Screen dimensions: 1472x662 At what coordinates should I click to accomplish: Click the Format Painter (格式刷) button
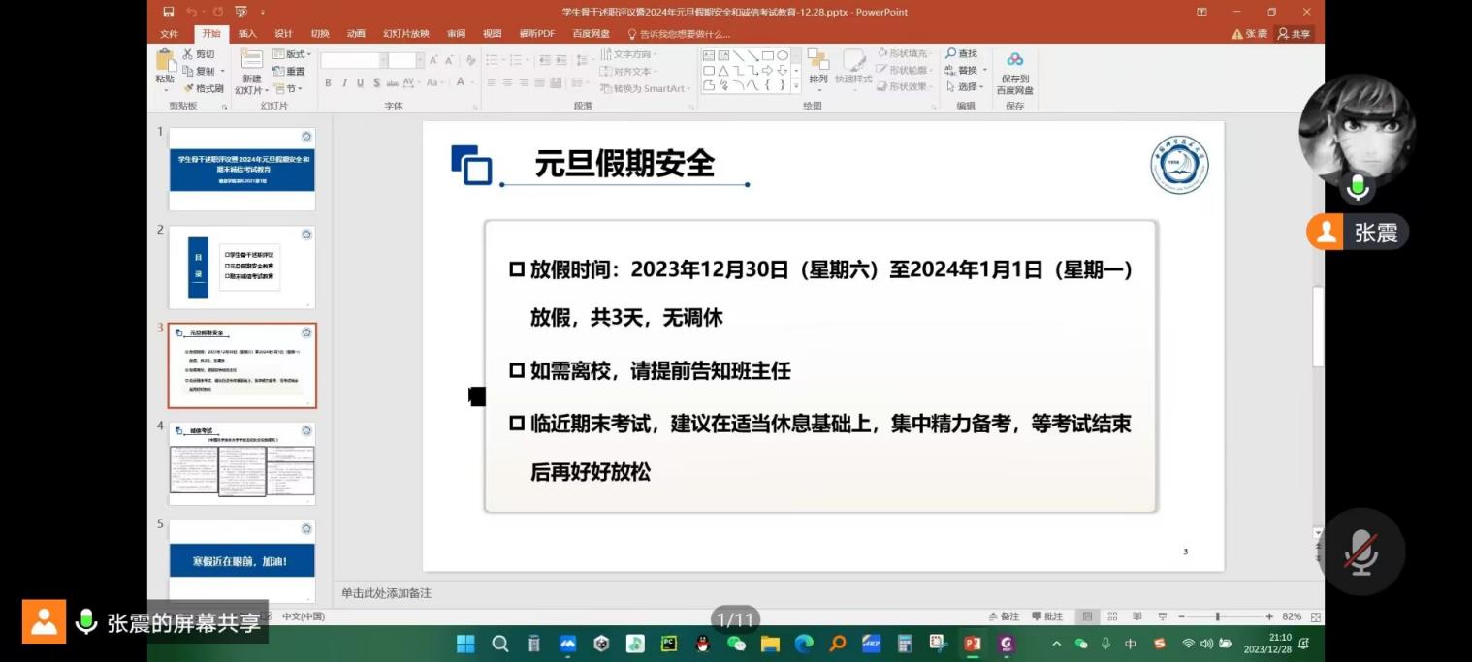[204, 88]
